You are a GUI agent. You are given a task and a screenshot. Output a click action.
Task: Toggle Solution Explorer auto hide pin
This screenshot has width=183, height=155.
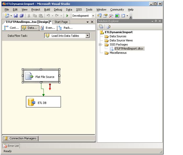pos(156,21)
